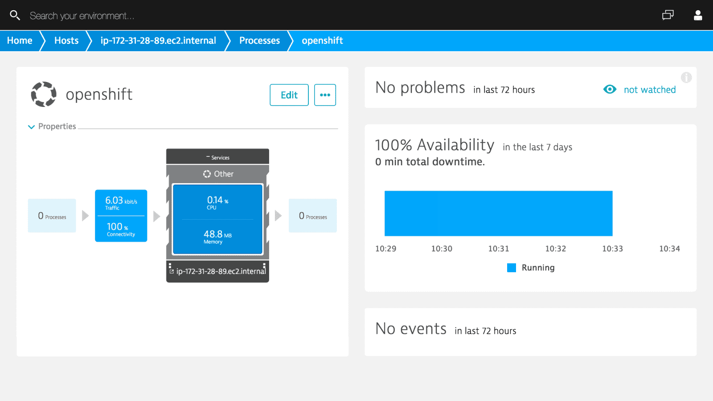Click the faint globe icon in problems panel
The width and height of the screenshot is (713, 401).
coord(686,78)
